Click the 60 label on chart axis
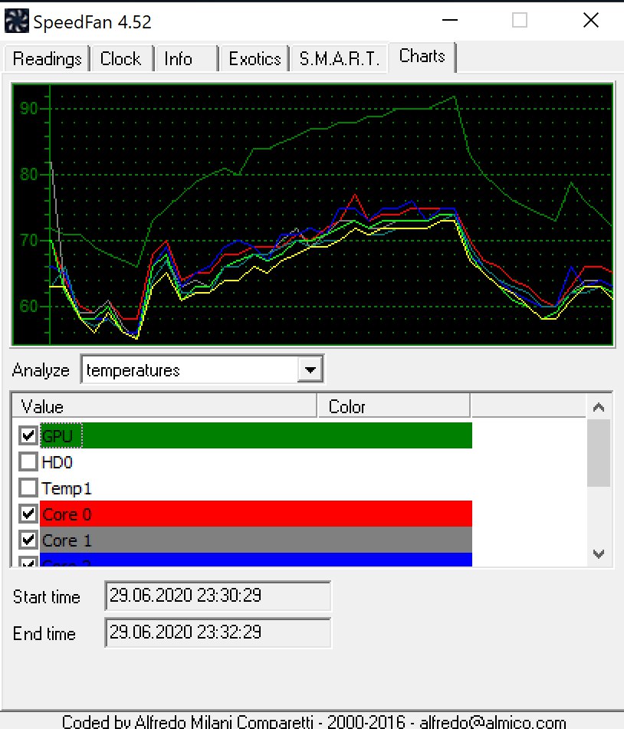The image size is (624, 729). tap(28, 306)
